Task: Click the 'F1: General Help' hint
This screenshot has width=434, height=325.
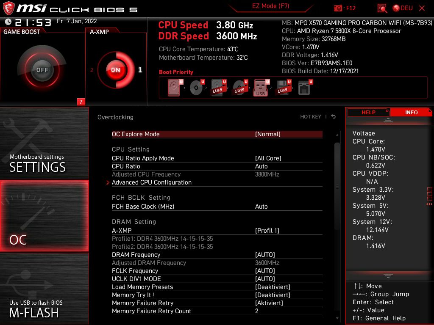Action: point(379,318)
